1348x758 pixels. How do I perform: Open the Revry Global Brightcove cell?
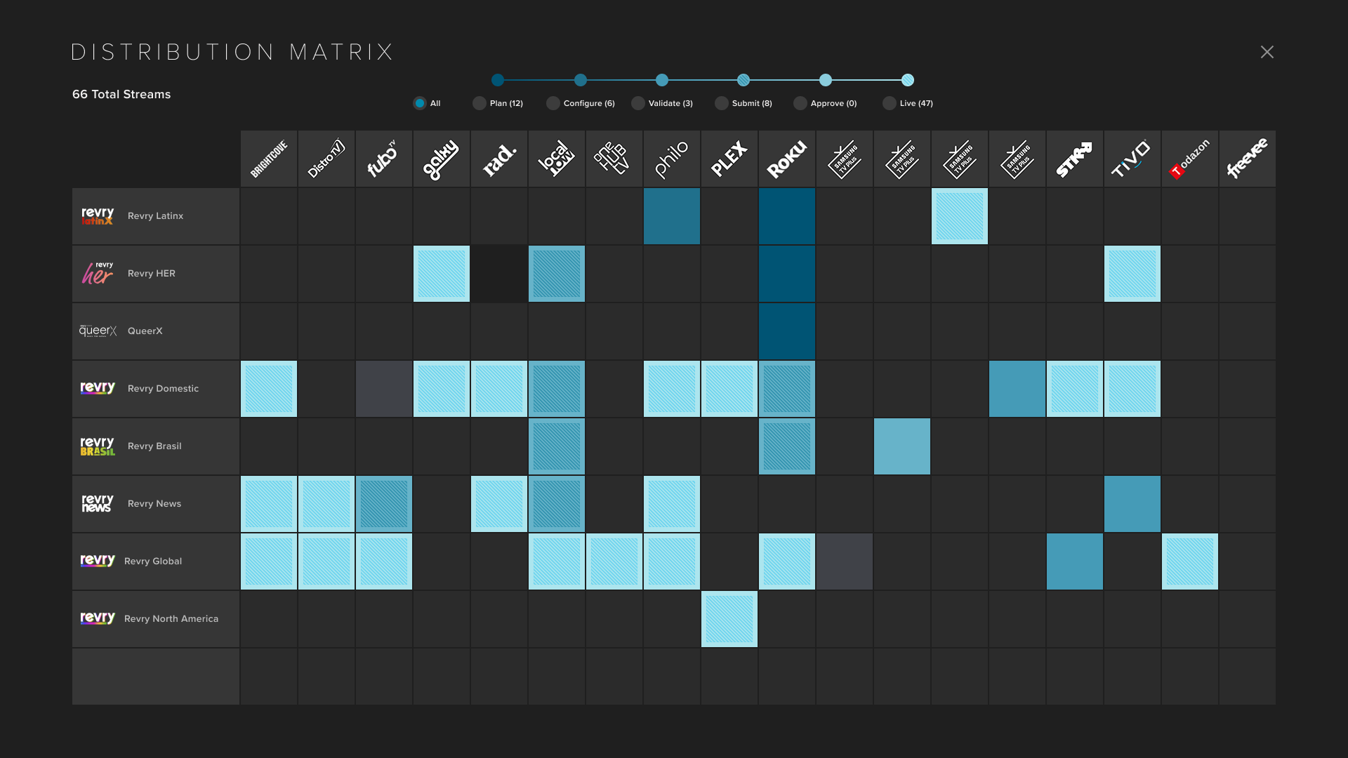[269, 561]
